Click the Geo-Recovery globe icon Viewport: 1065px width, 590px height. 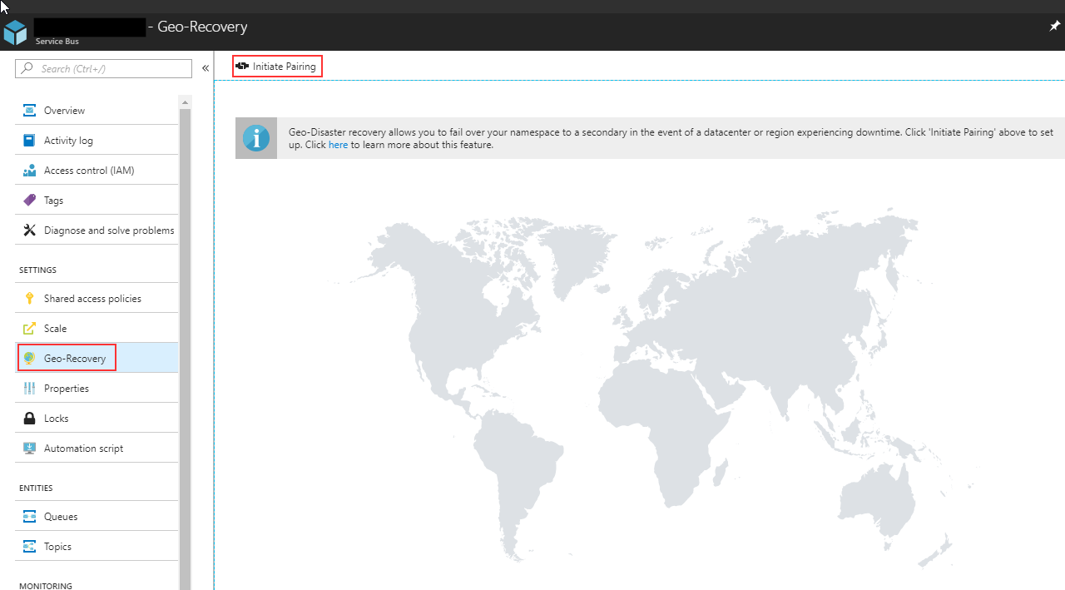pyautogui.click(x=29, y=358)
